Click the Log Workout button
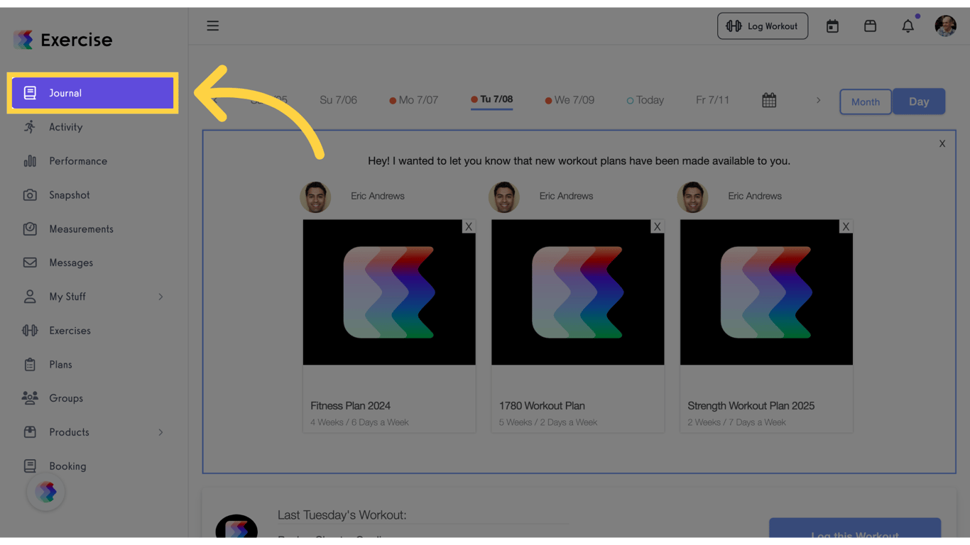 click(x=763, y=26)
